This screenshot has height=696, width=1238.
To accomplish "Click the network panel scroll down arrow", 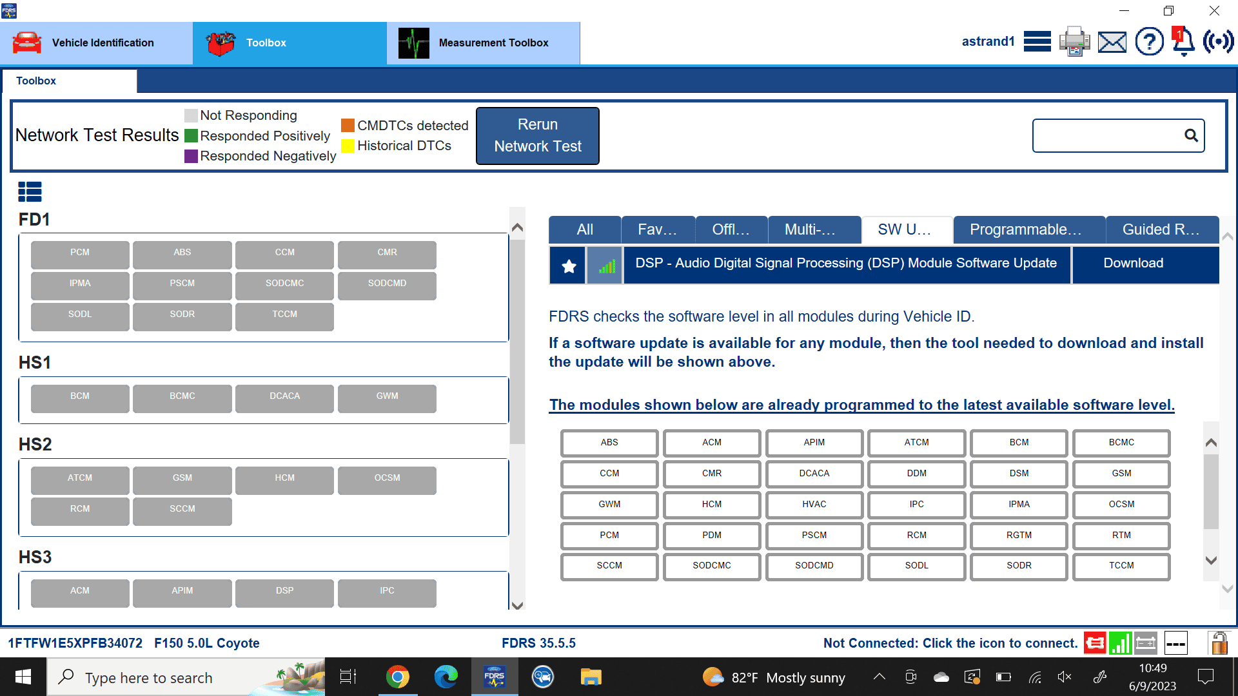I will 517,604.
